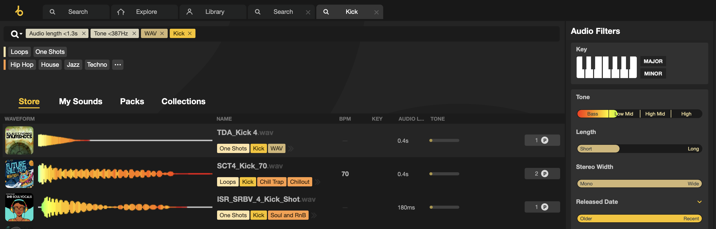Buy TDA_Kick 4 for 1 point
Image resolution: width=716 pixels, height=229 pixels.
pyautogui.click(x=542, y=140)
